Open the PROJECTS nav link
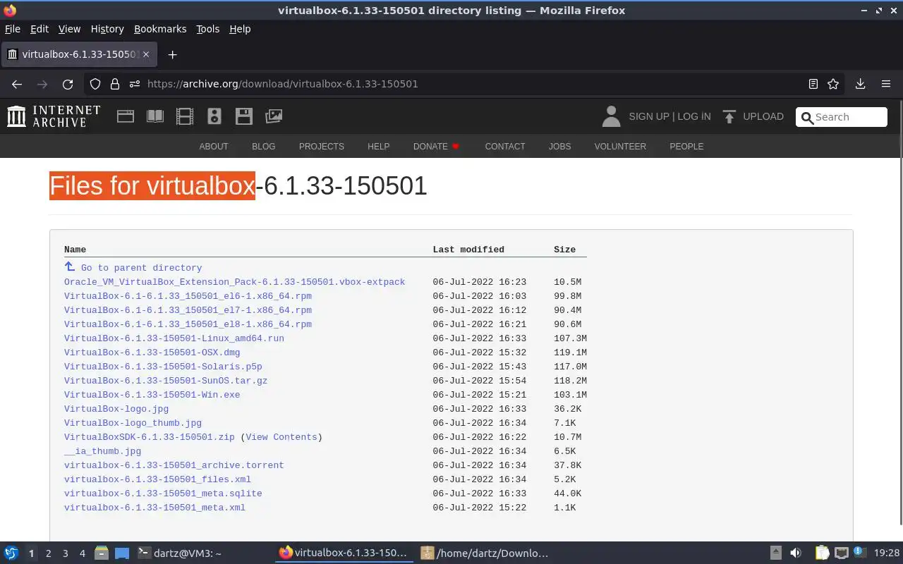 point(322,147)
